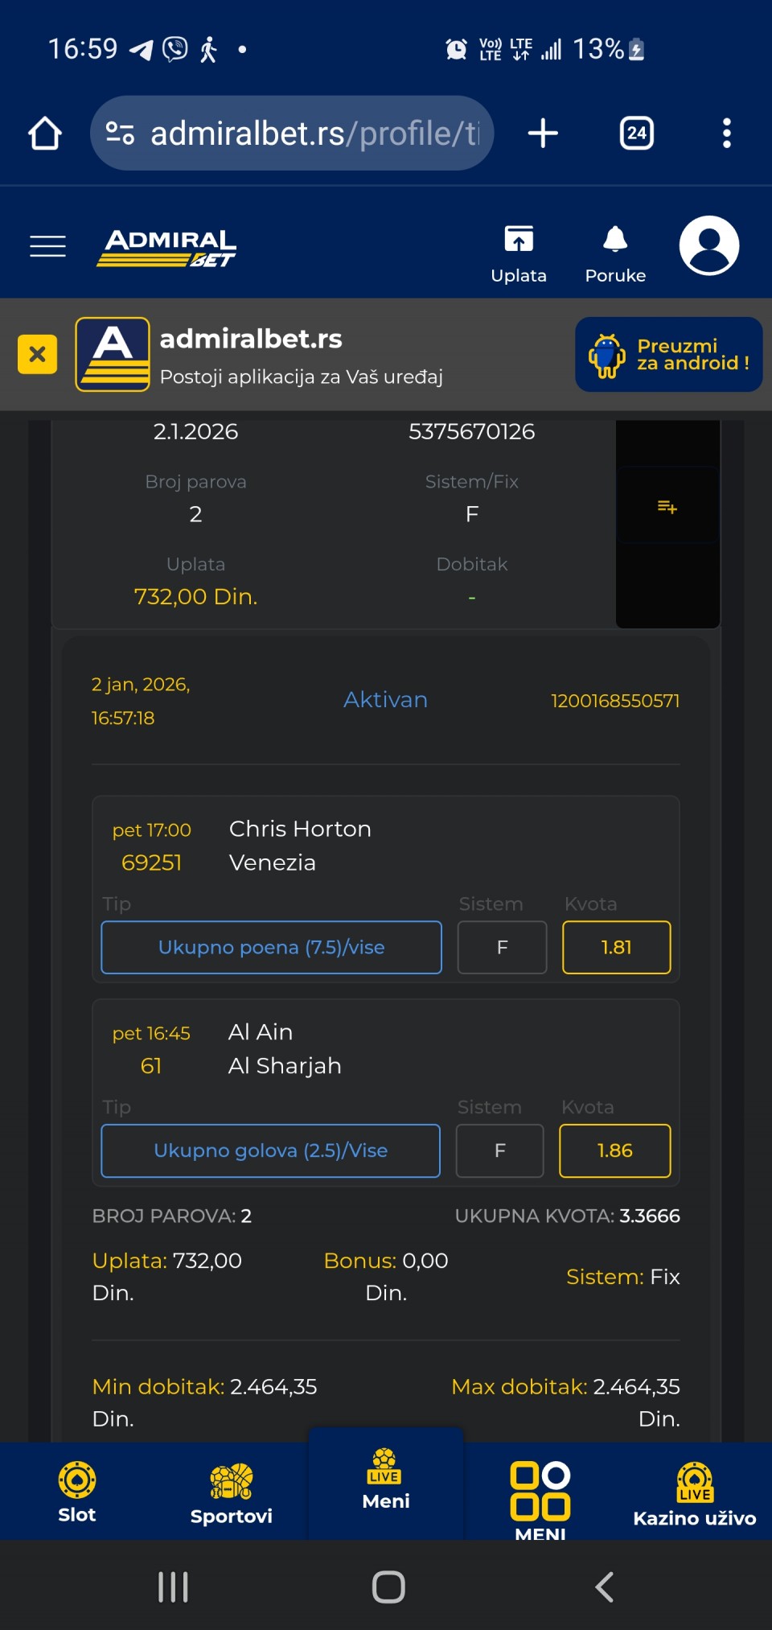Open browser three-dot menu
The image size is (772, 1630).
click(x=727, y=134)
